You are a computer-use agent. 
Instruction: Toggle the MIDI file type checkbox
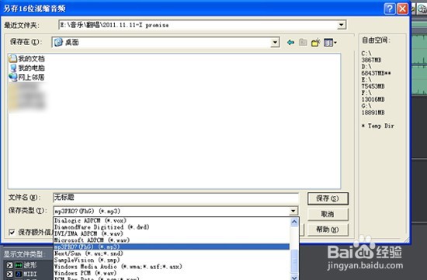9,274
